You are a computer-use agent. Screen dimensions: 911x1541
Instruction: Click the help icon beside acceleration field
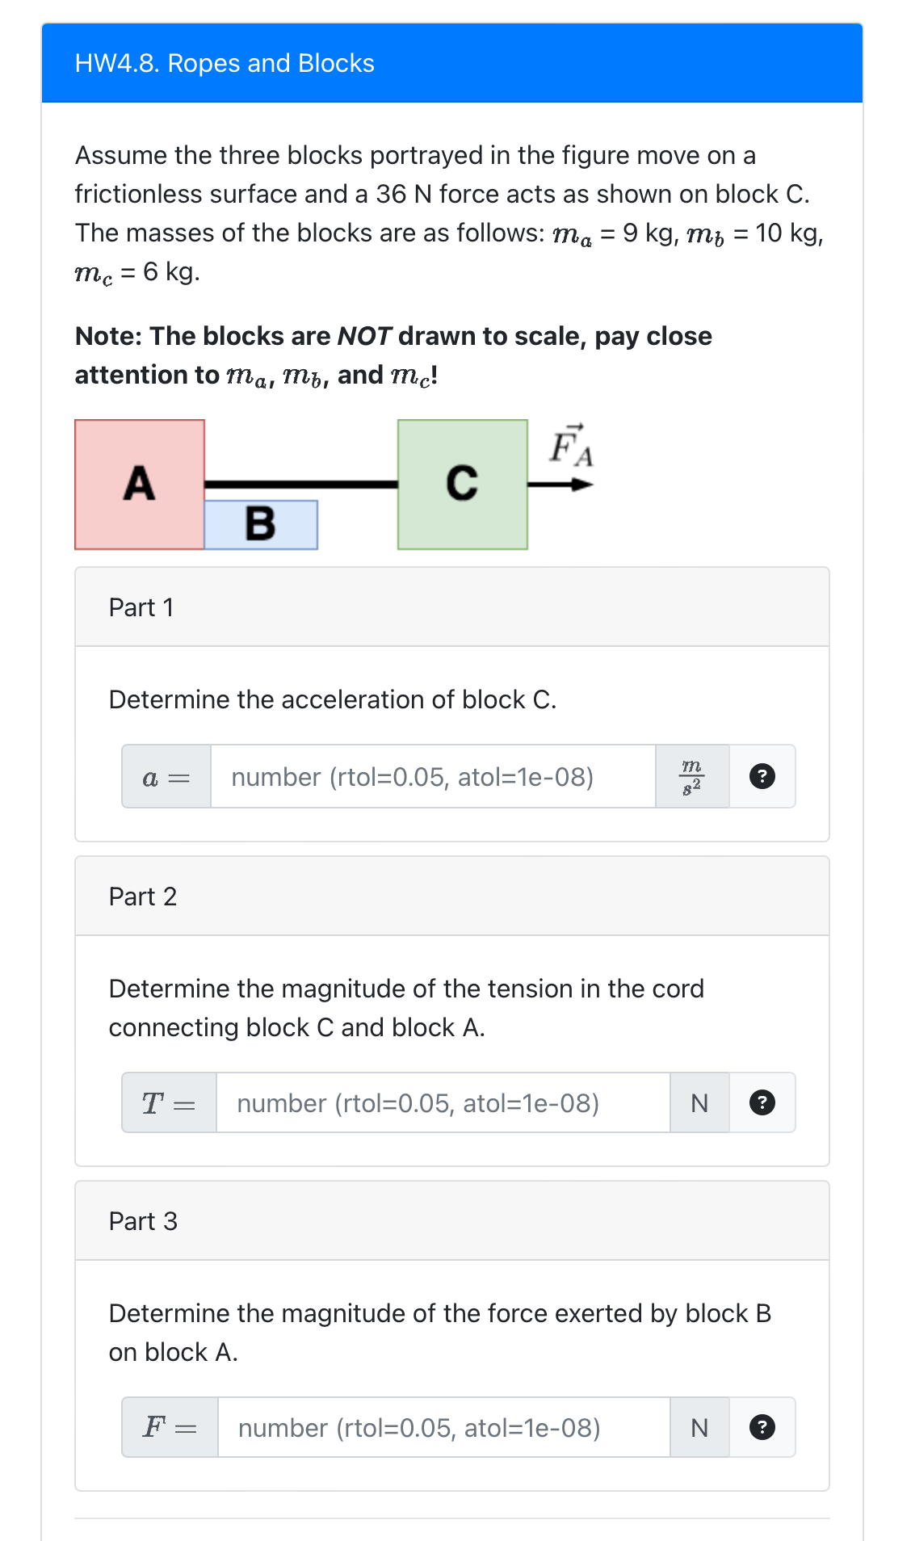tap(762, 776)
